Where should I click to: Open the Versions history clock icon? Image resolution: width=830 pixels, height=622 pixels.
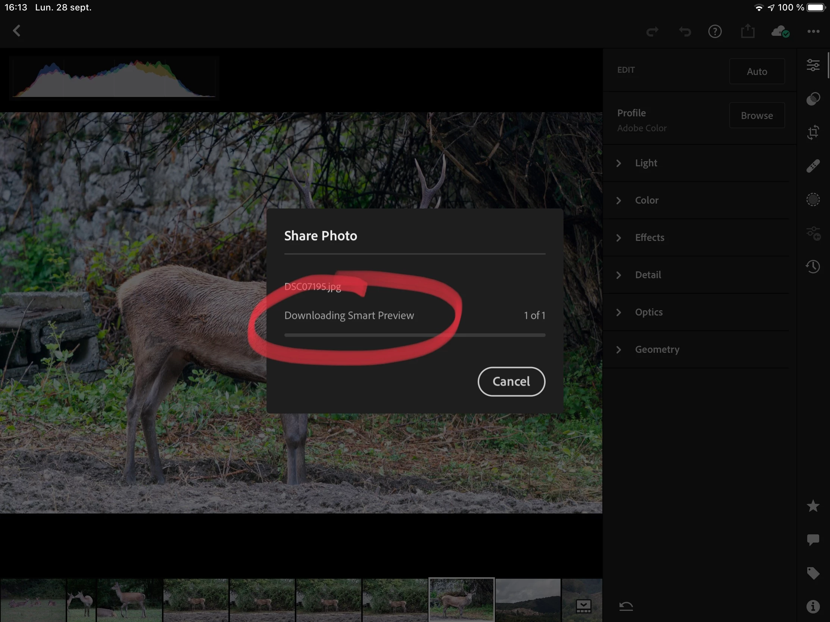point(813,267)
